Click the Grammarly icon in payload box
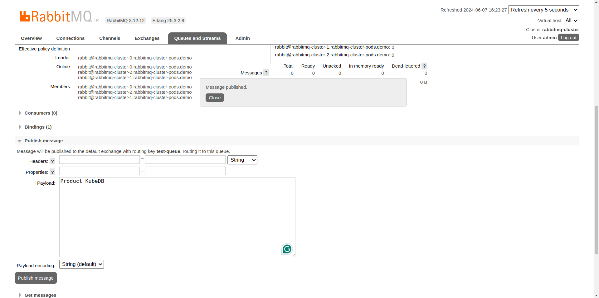Screen dimensions: 599x298 point(287,249)
